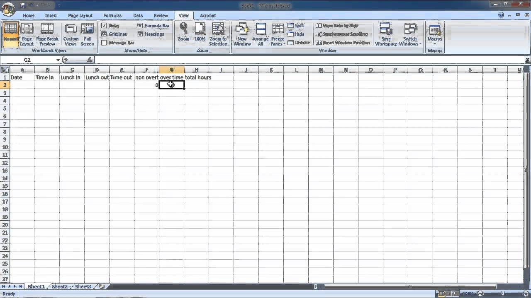Click inside the Name Box showing G2
This screenshot has height=298, width=531.
tap(27, 60)
